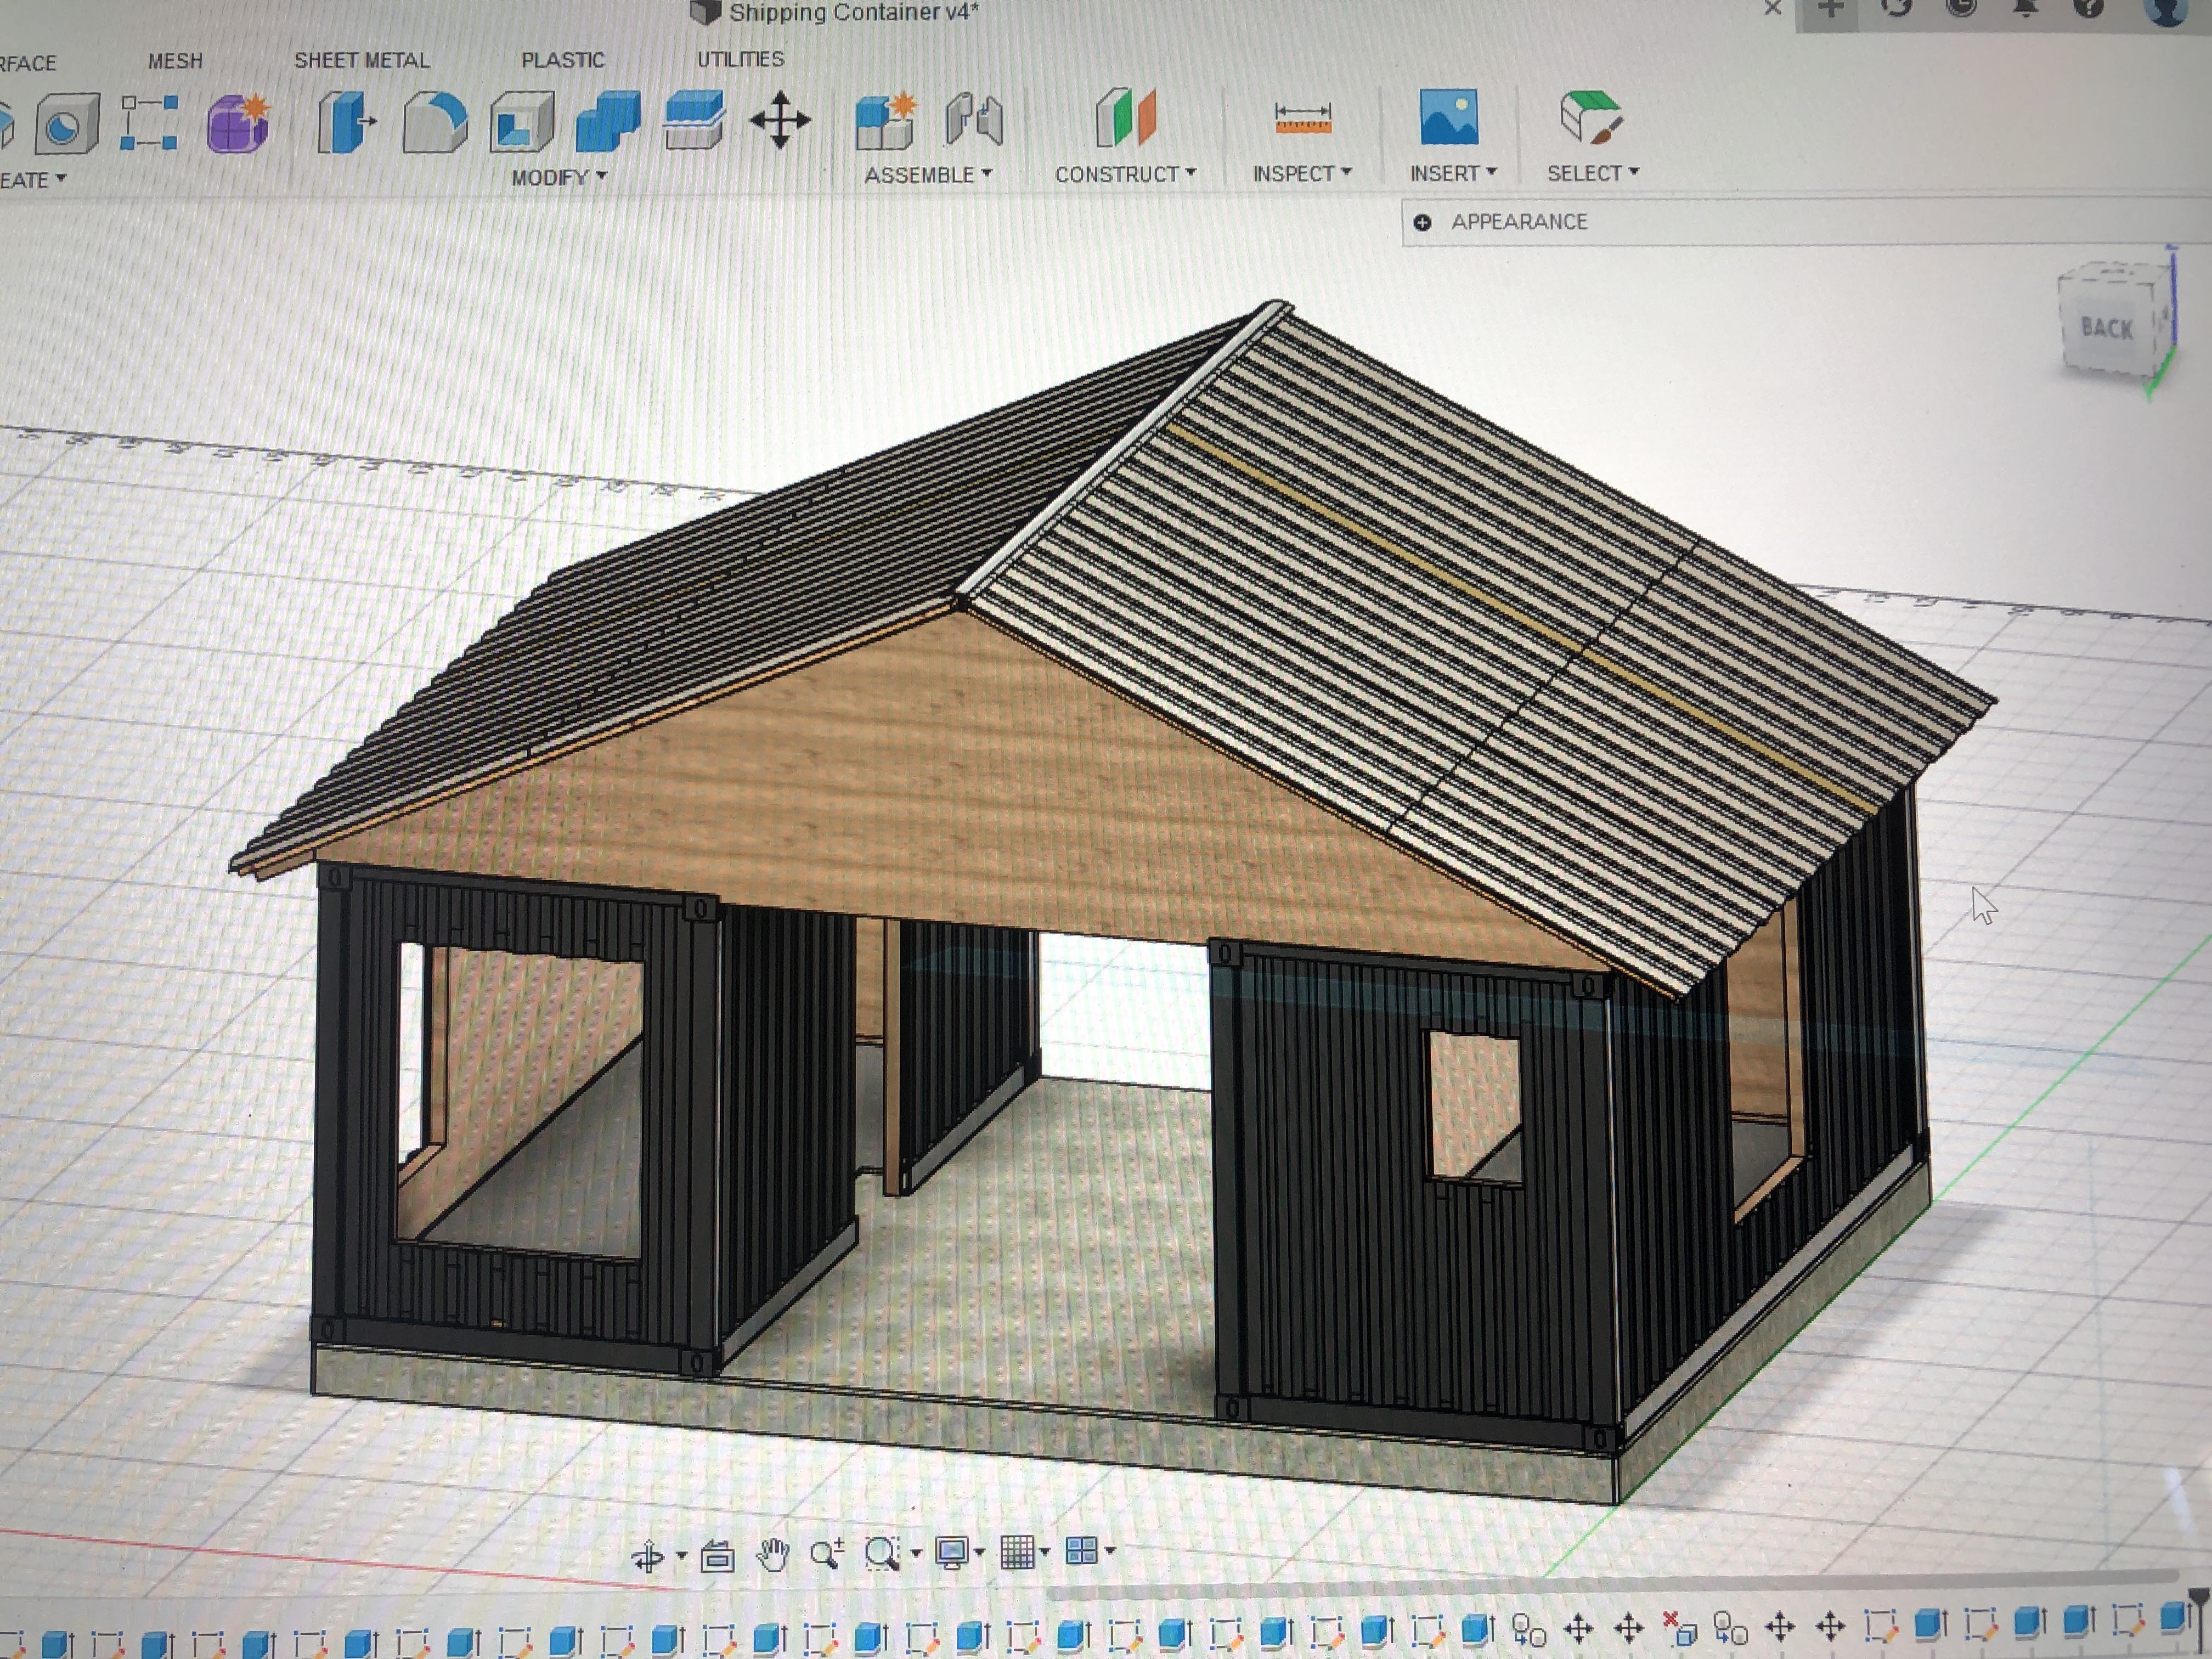
Task: Expand the CONSTRUCT dropdown menu
Action: (1125, 174)
